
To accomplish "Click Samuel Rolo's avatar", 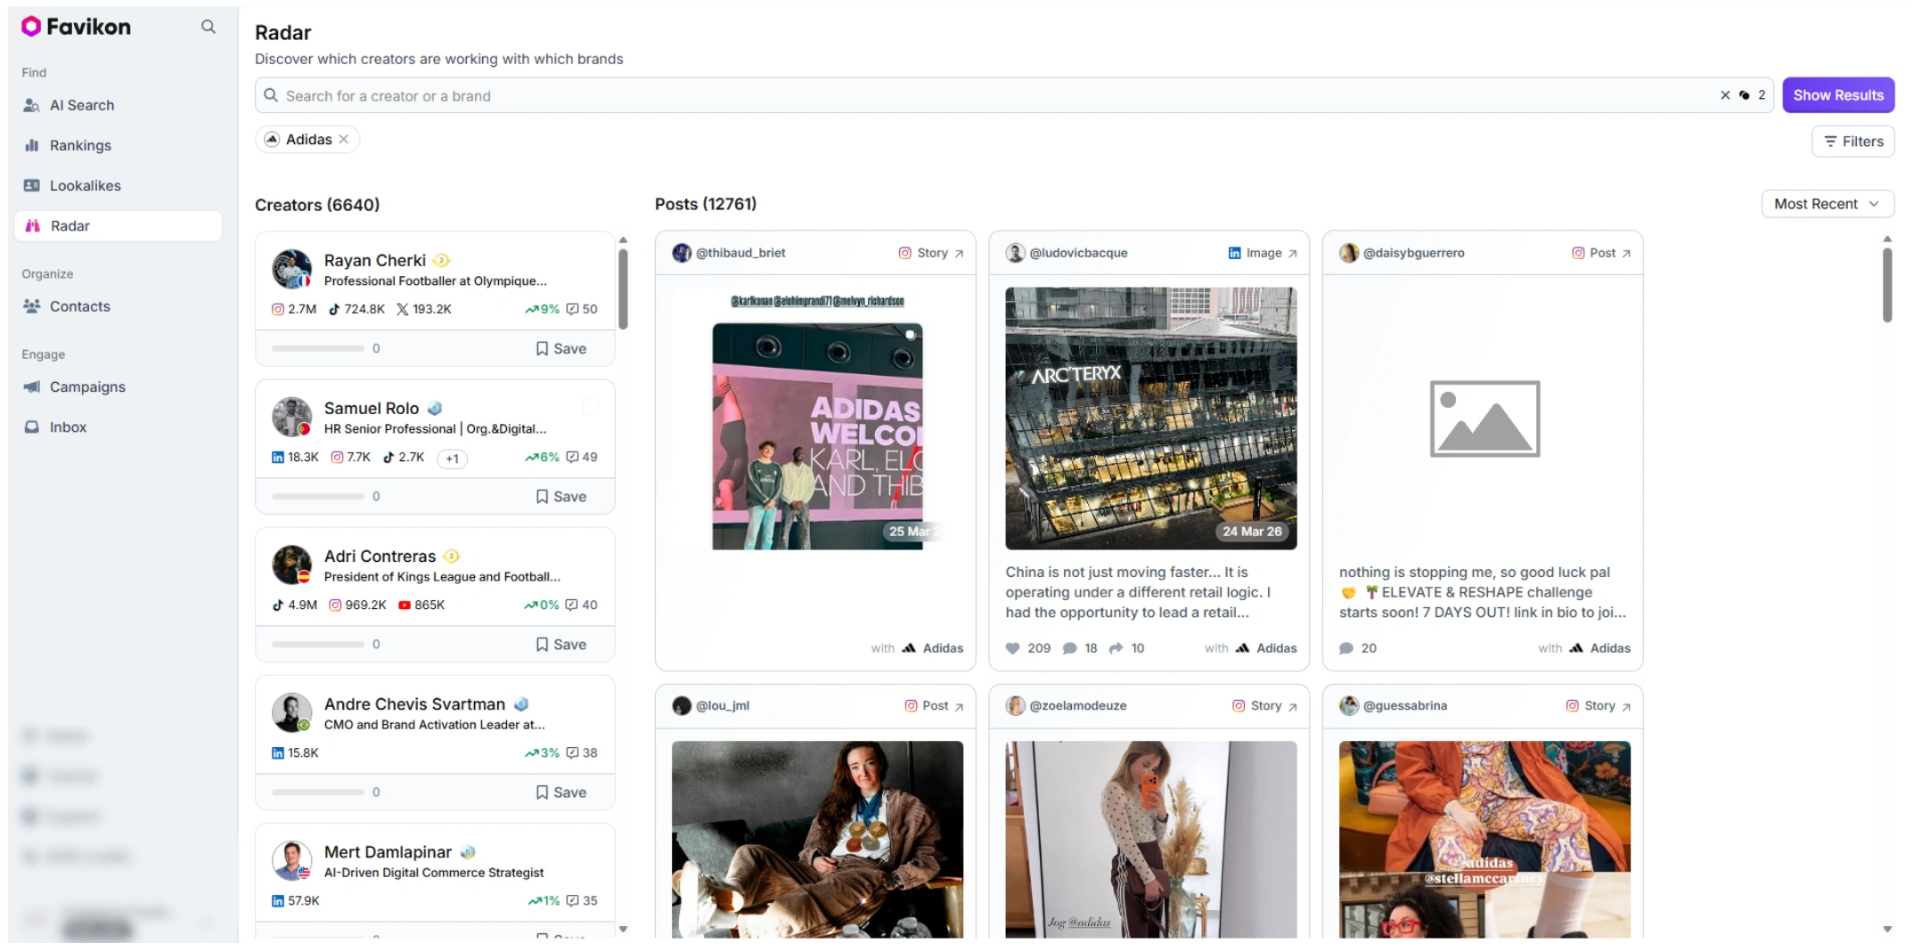I will click(x=291, y=417).
